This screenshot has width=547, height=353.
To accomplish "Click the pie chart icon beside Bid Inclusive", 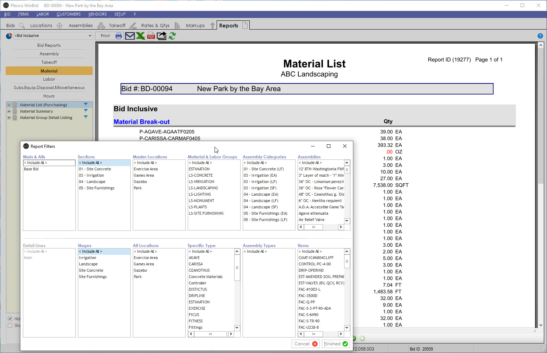I will point(9,36).
